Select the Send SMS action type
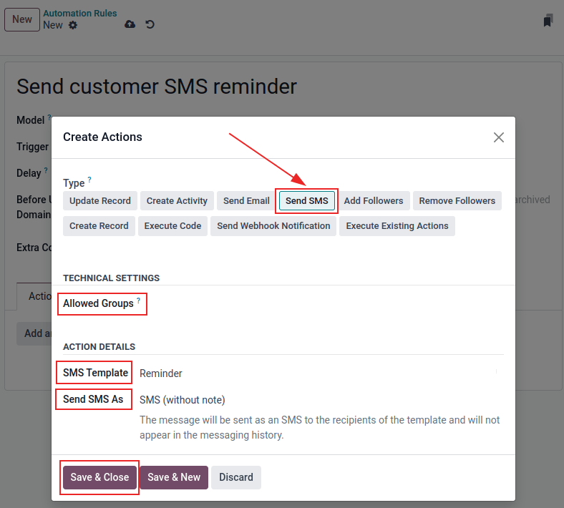564x508 pixels. [306, 201]
